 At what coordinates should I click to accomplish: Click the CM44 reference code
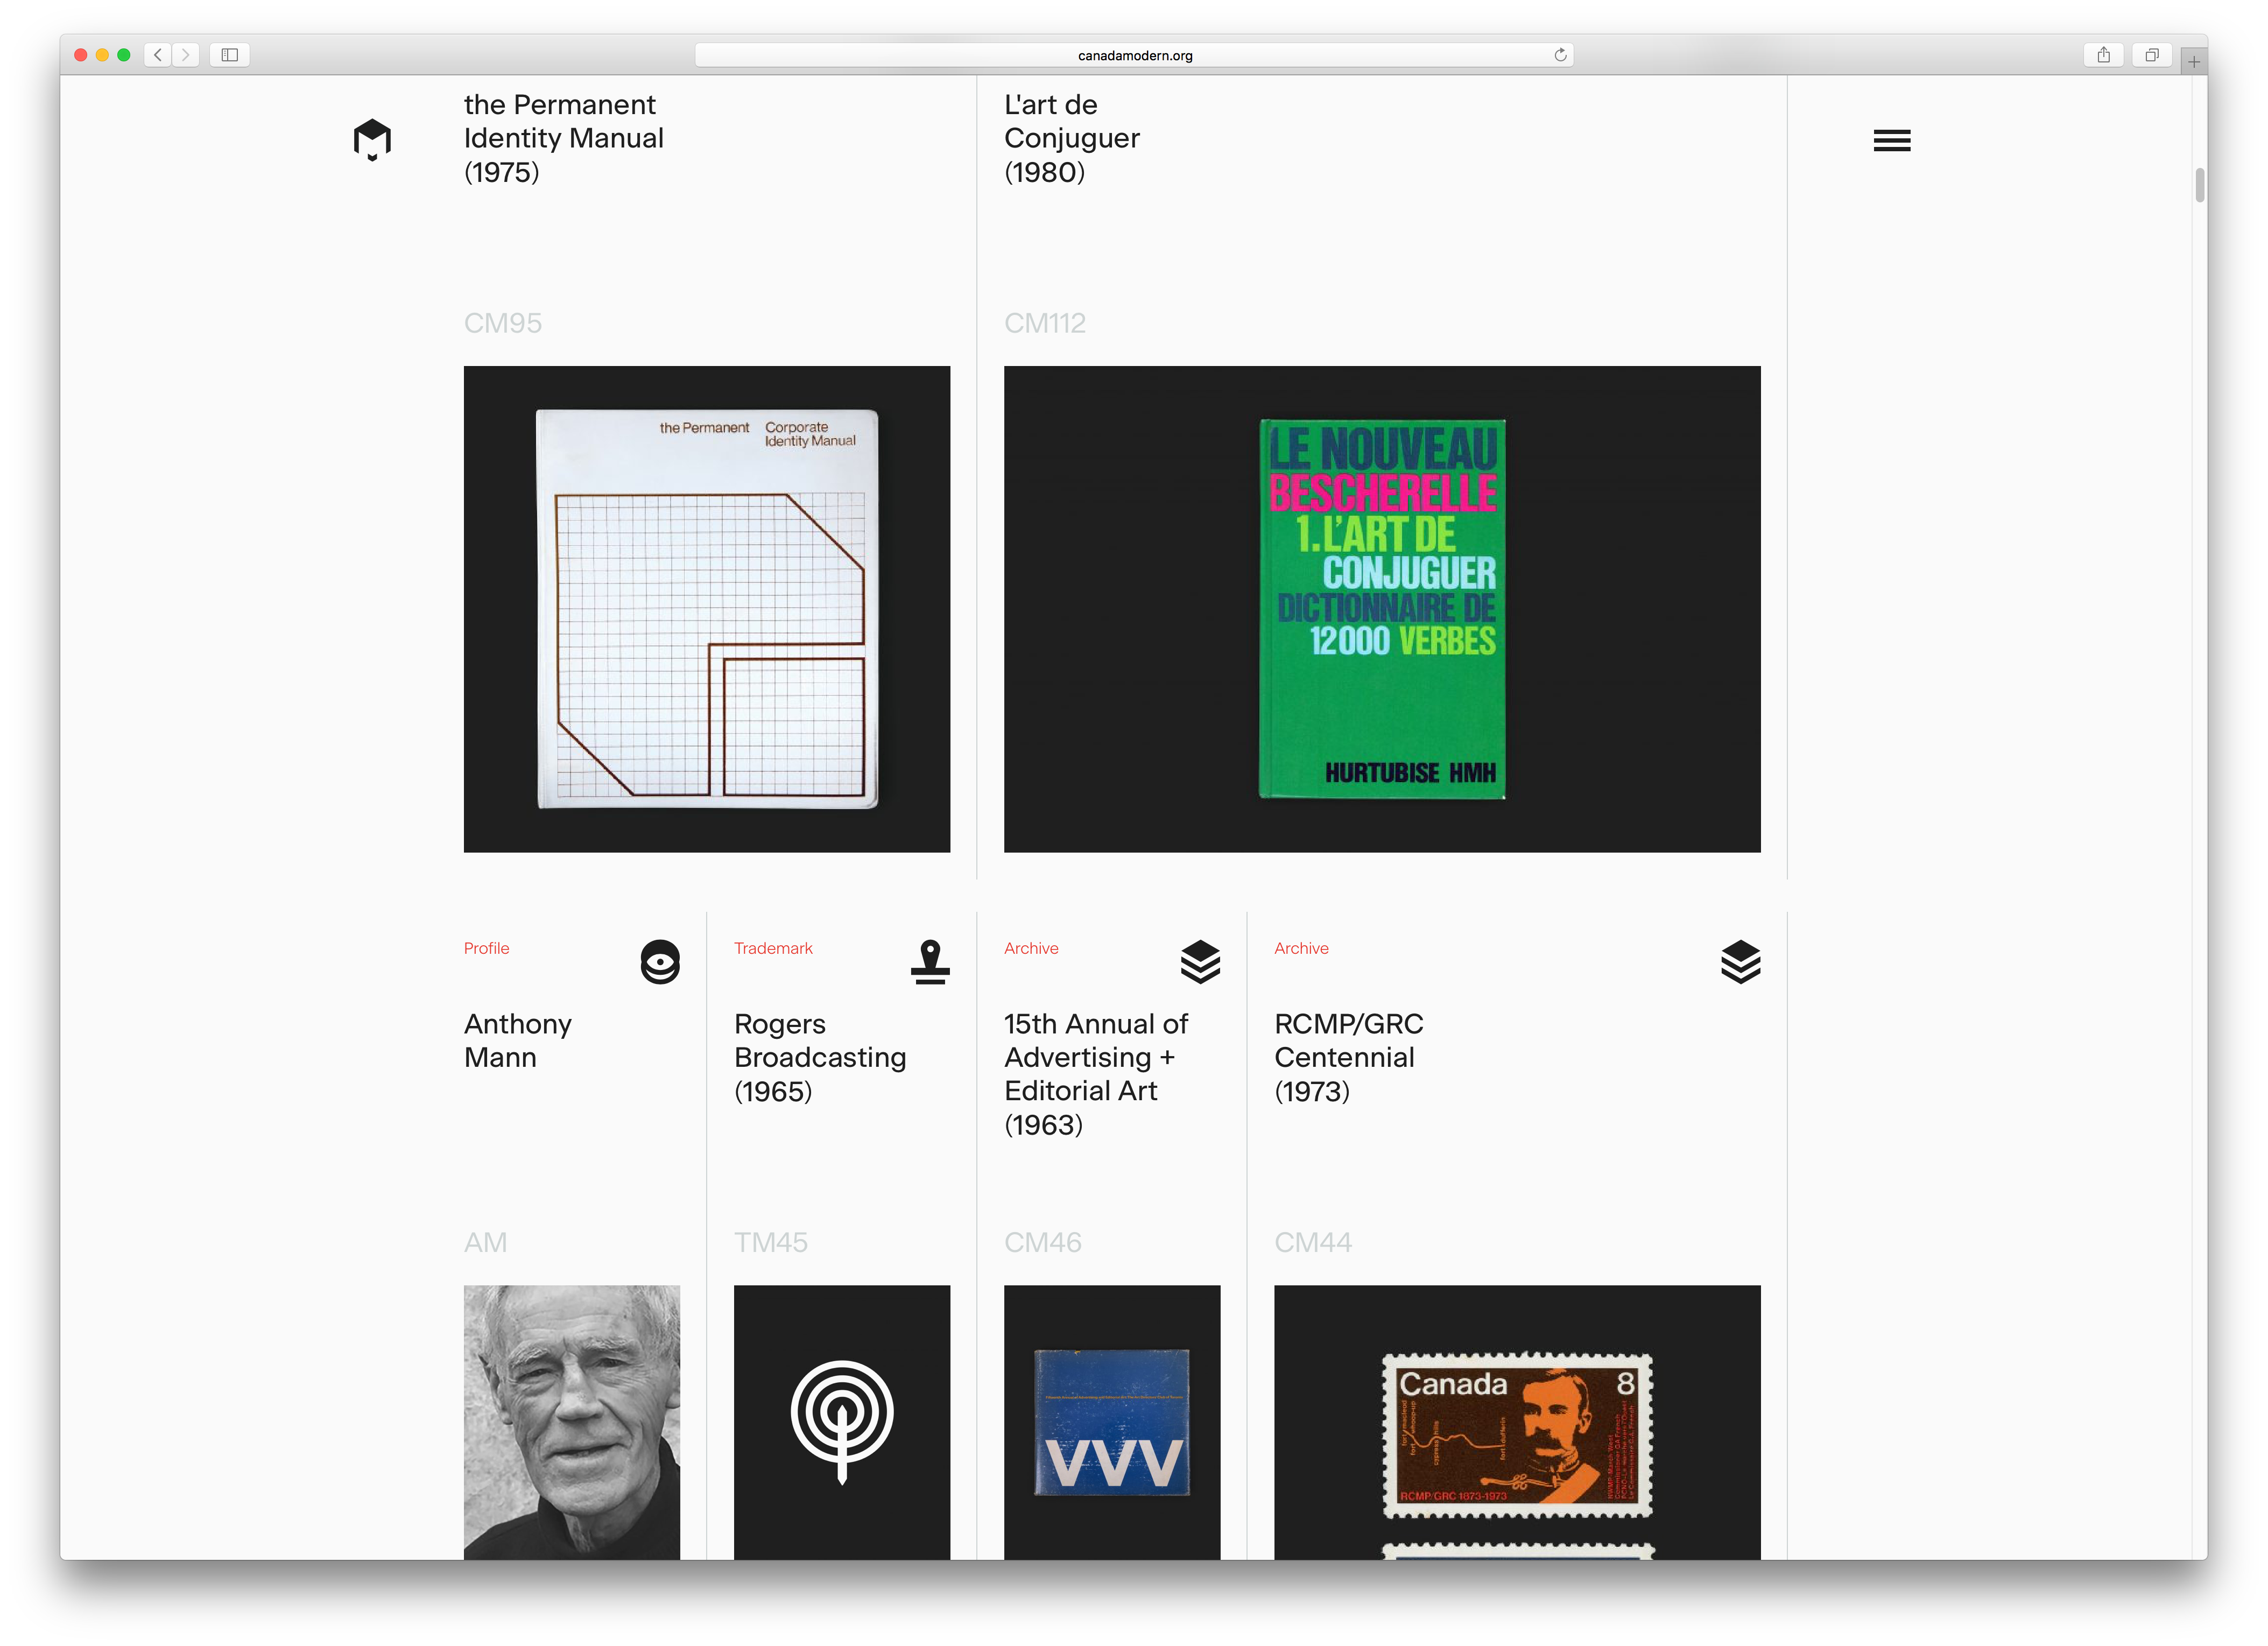tap(1313, 1242)
